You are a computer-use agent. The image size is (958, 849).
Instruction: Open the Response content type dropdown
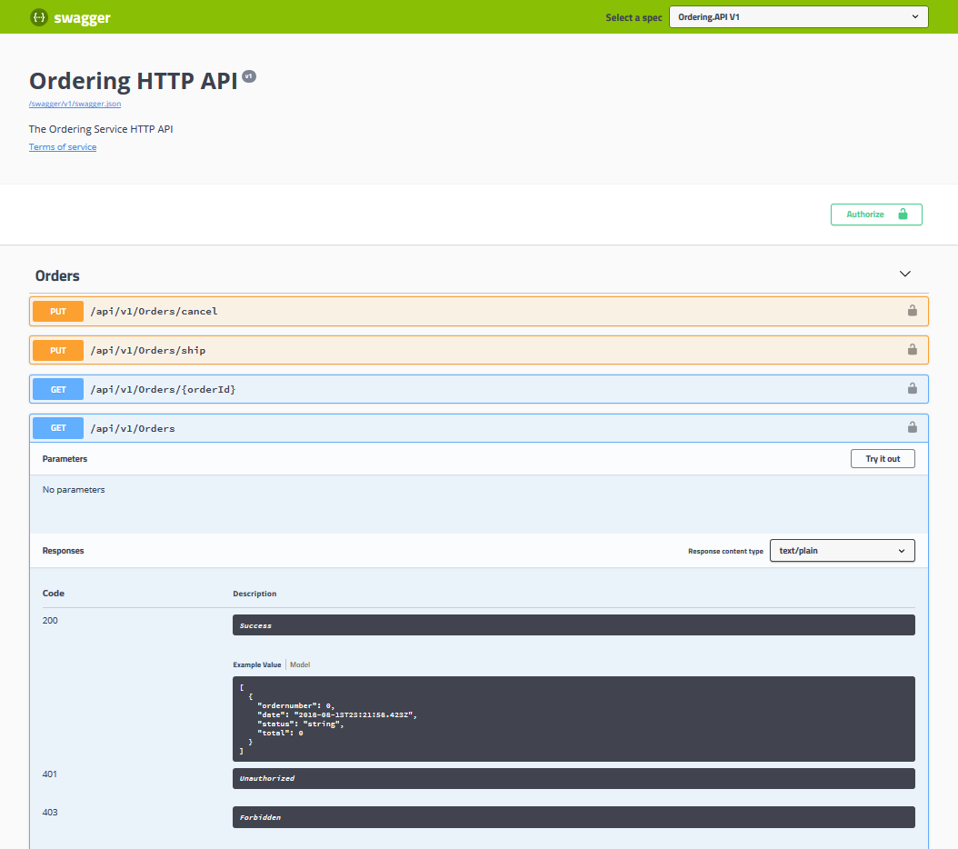(842, 550)
